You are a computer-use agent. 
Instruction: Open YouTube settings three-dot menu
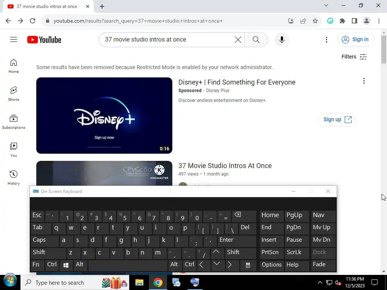326,40
